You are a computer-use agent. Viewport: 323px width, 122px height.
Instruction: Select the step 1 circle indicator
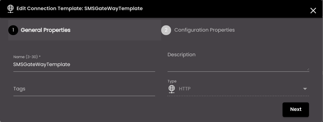pyautogui.click(x=13, y=30)
